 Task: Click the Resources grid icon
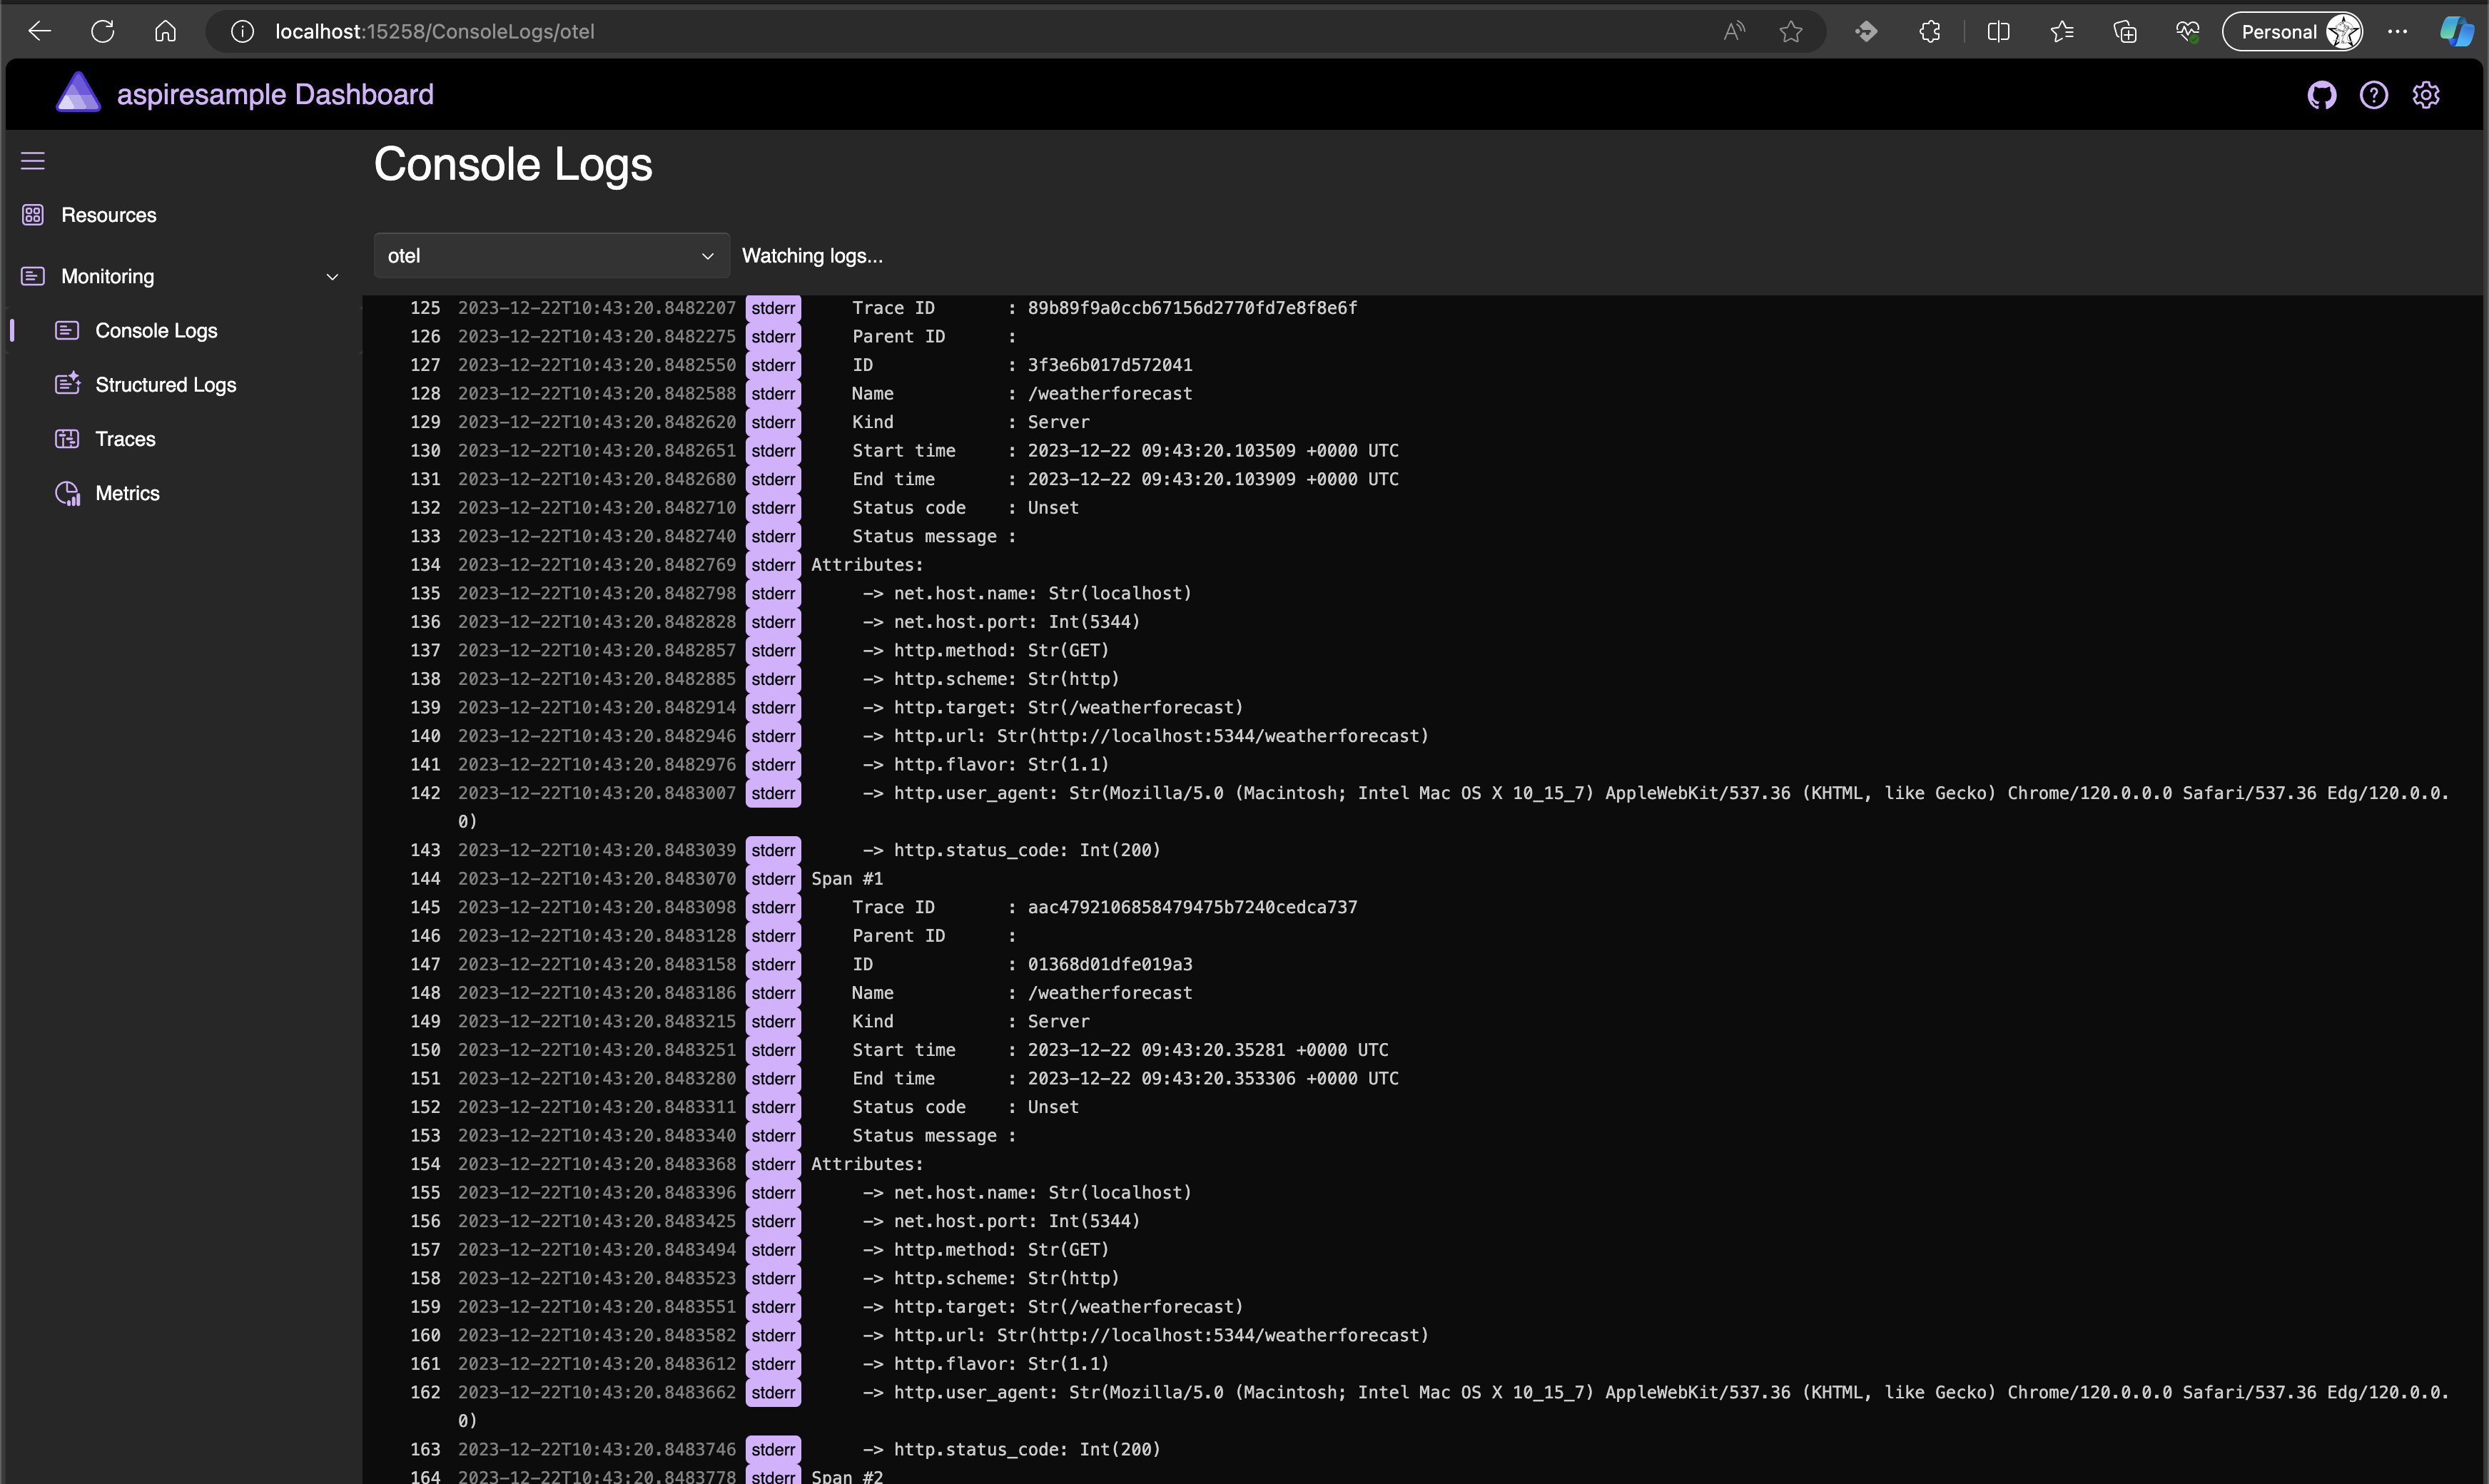click(33, 215)
